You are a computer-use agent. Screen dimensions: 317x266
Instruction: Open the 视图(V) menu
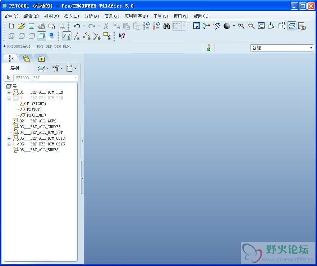pos(51,16)
